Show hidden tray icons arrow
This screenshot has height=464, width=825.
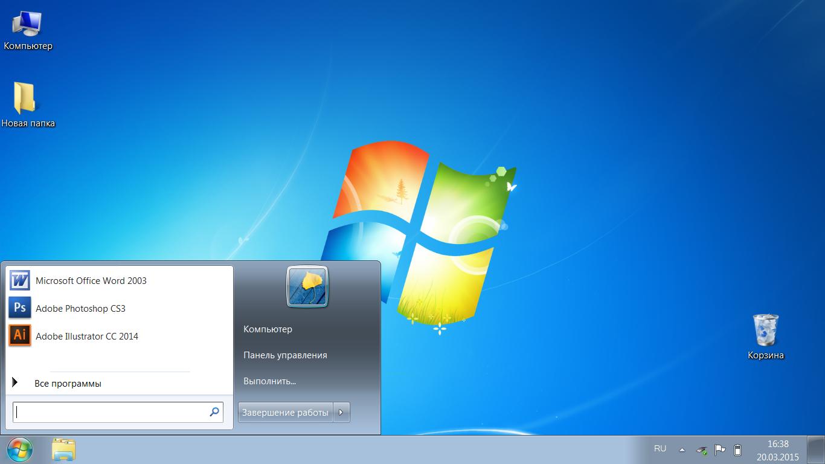point(682,449)
